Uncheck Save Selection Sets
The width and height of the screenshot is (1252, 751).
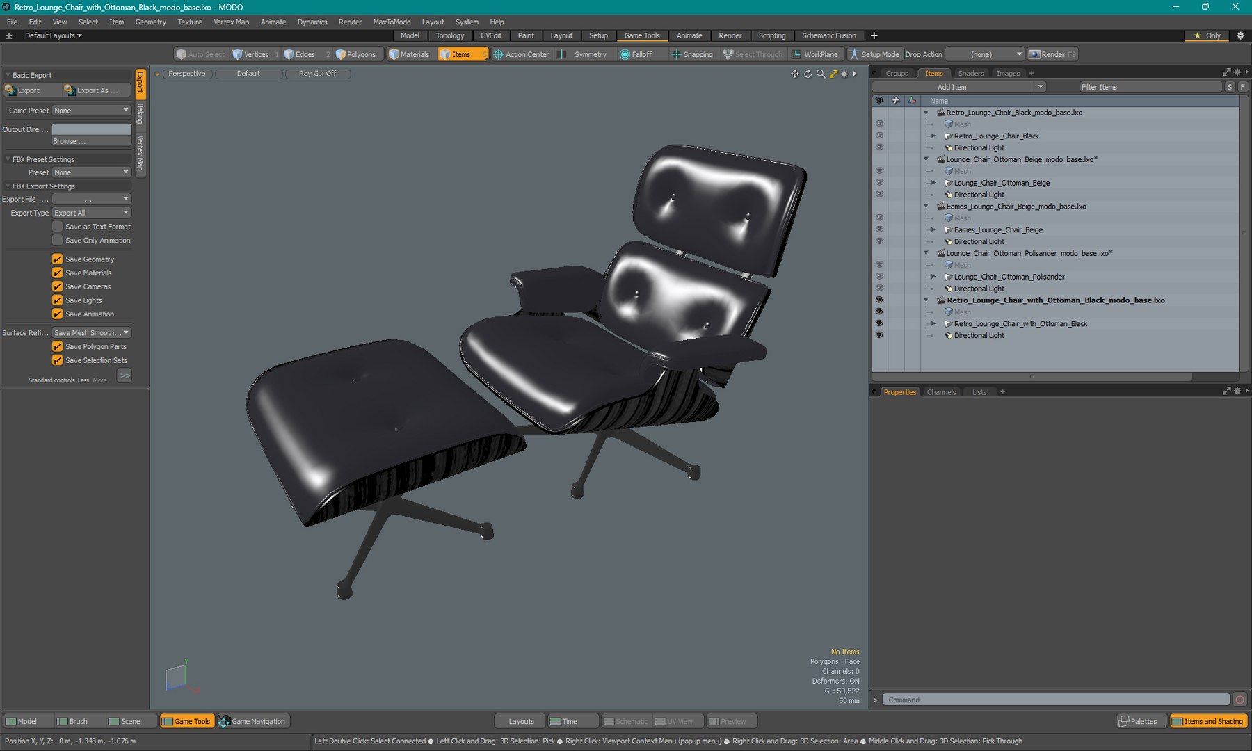tap(58, 360)
